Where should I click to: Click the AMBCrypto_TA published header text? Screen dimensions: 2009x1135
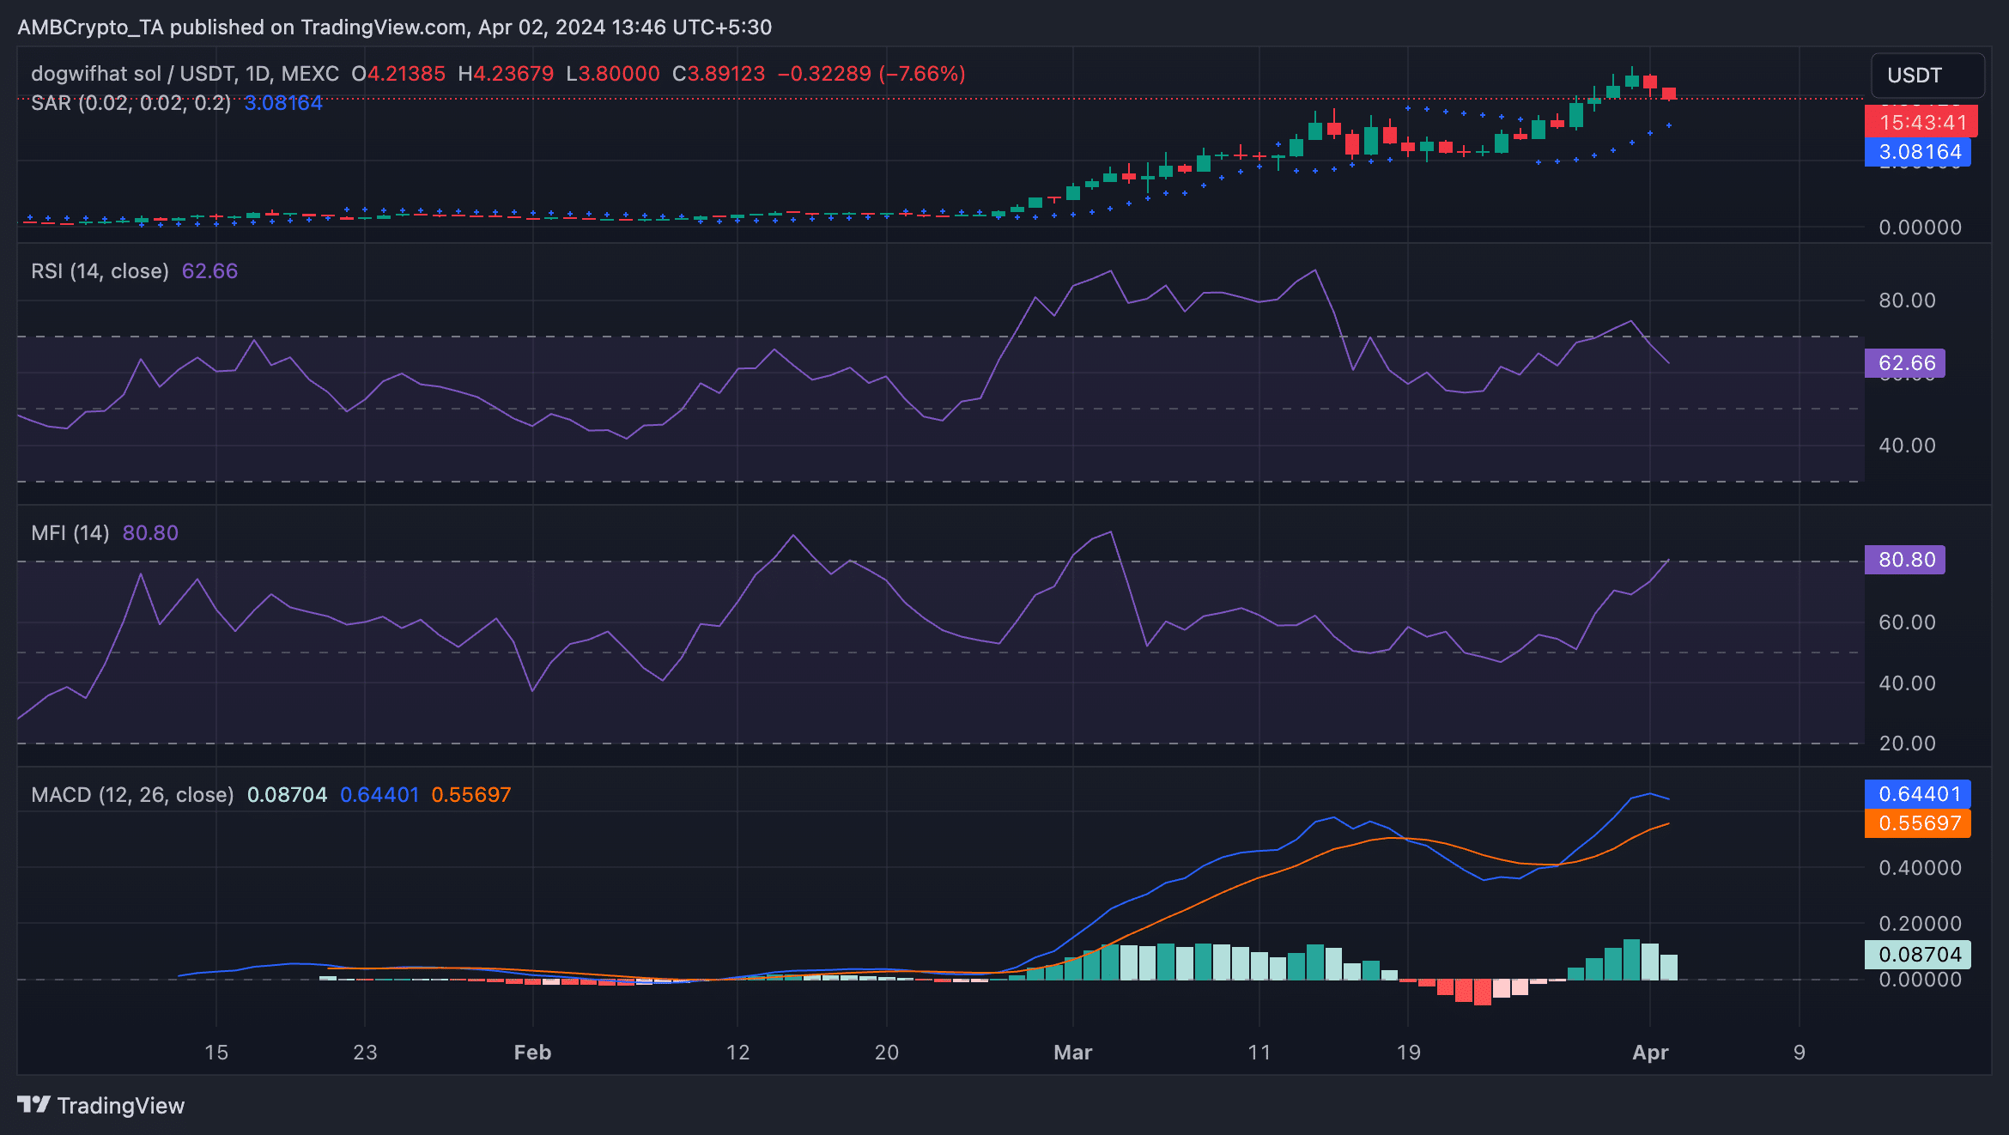pyautogui.click(x=395, y=27)
